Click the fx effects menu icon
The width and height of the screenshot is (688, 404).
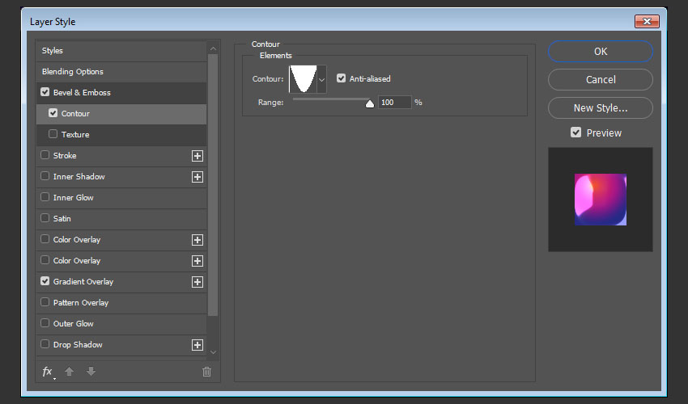48,372
